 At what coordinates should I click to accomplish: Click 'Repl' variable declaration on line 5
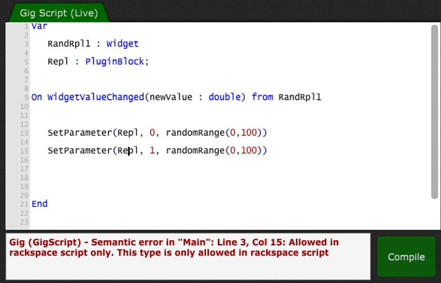pyautogui.click(x=58, y=61)
